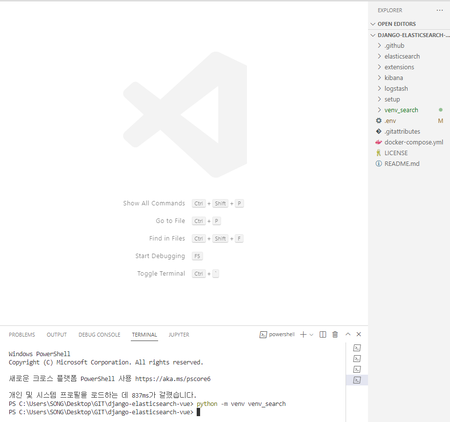The height and width of the screenshot is (422, 450).
Task: Click the M modified badge on .env
Action: tap(441, 121)
